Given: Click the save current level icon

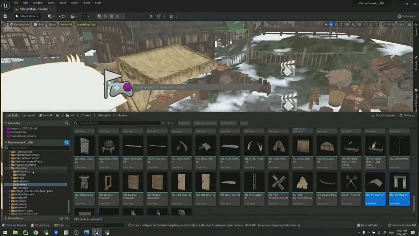Looking at the screenshot, I should click(x=5, y=16).
